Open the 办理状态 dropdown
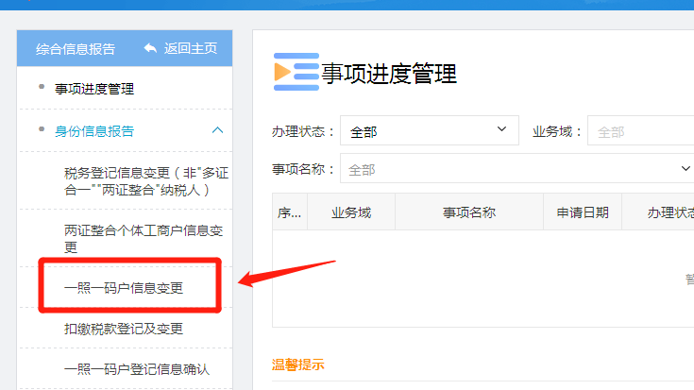This screenshot has width=694, height=390. pyautogui.click(x=429, y=132)
